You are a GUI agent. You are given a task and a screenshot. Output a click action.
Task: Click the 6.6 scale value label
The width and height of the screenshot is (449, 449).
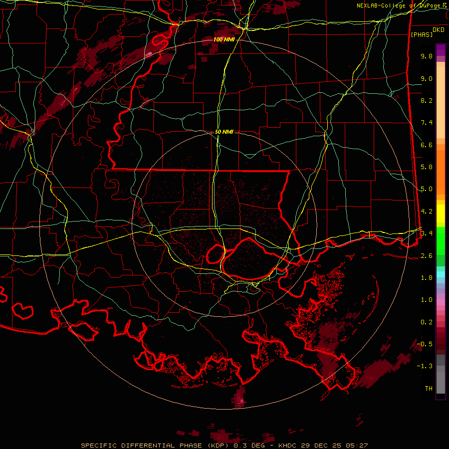pyautogui.click(x=427, y=145)
